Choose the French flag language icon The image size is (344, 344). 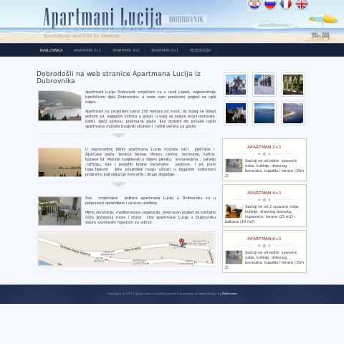(286, 4)
